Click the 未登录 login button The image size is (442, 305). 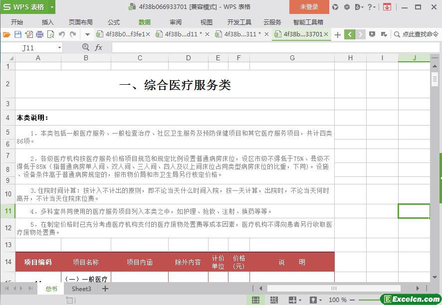click(x=309, y=7)
